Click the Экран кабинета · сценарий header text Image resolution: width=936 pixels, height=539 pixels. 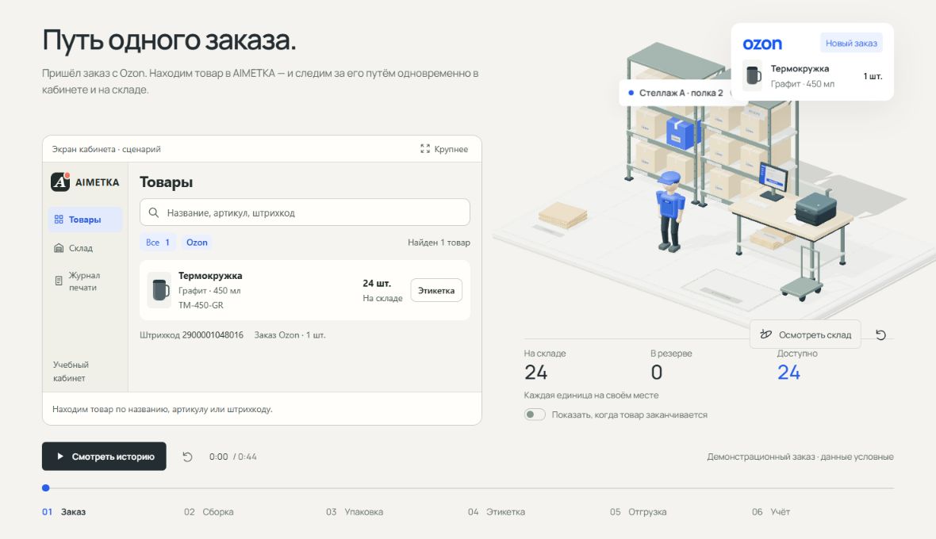tap(106, 149)
